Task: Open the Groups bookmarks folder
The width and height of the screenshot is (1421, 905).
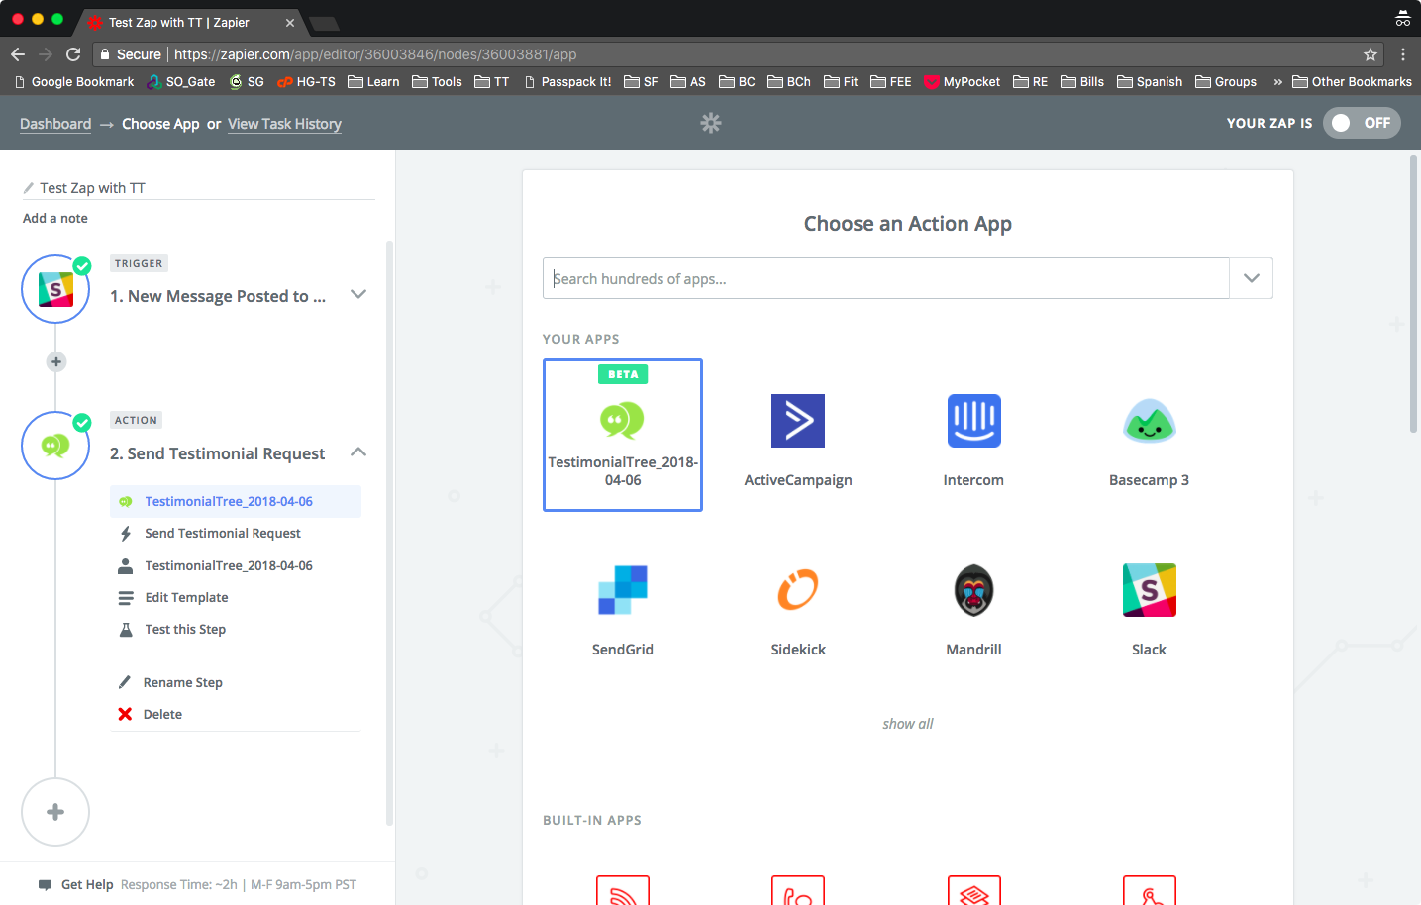Action: tap(1226, 82)
